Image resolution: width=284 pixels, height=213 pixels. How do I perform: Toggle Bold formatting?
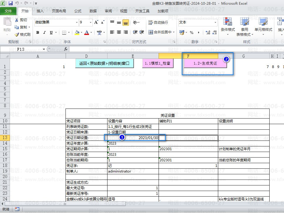point(38,32)
